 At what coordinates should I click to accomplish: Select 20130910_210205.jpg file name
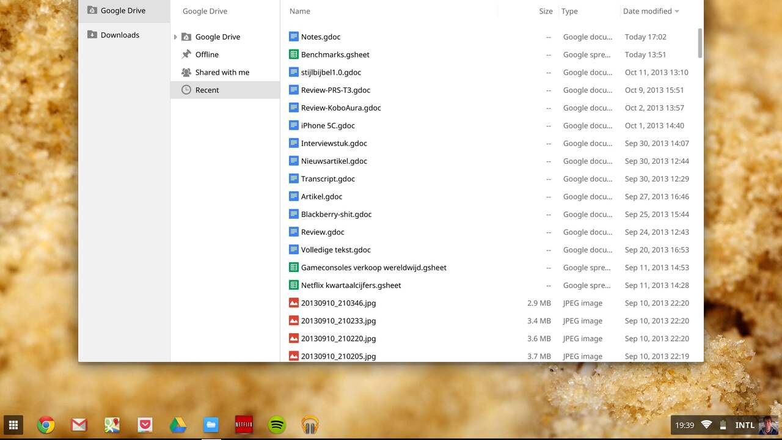click(x=338, y=356)
